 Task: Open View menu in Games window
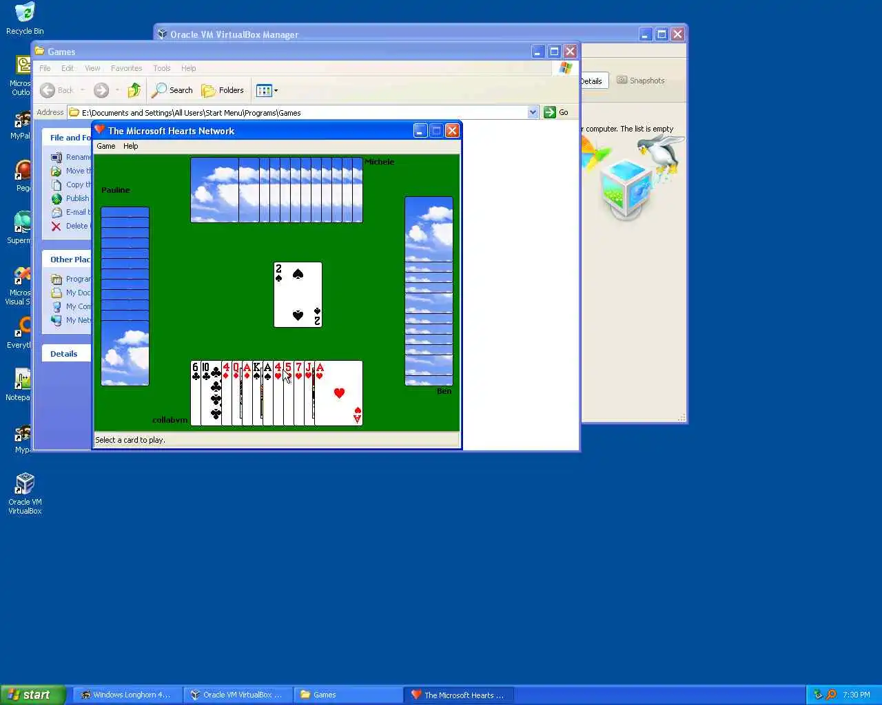[x=92, y=68]
